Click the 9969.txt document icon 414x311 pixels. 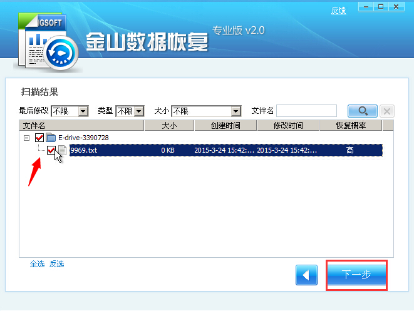[62, 150]
